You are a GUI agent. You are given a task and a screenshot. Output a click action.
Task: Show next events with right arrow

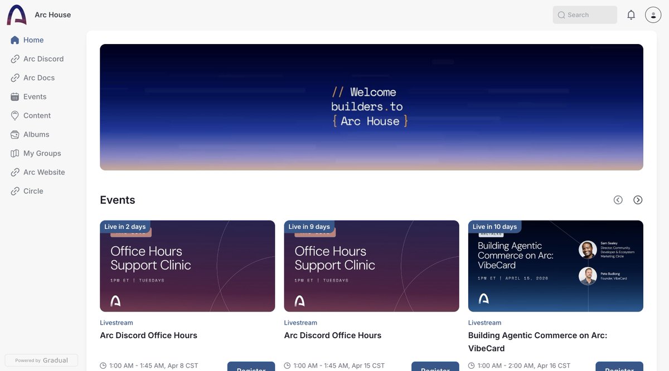(x=638, y=200)
